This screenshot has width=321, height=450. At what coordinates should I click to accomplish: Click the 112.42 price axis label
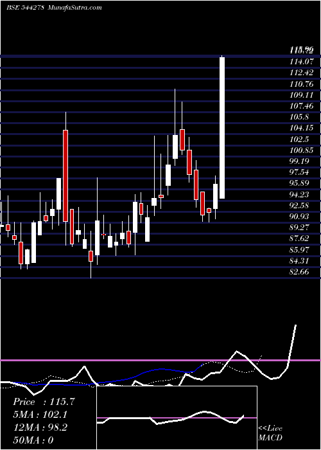click(x=301, y=73)
